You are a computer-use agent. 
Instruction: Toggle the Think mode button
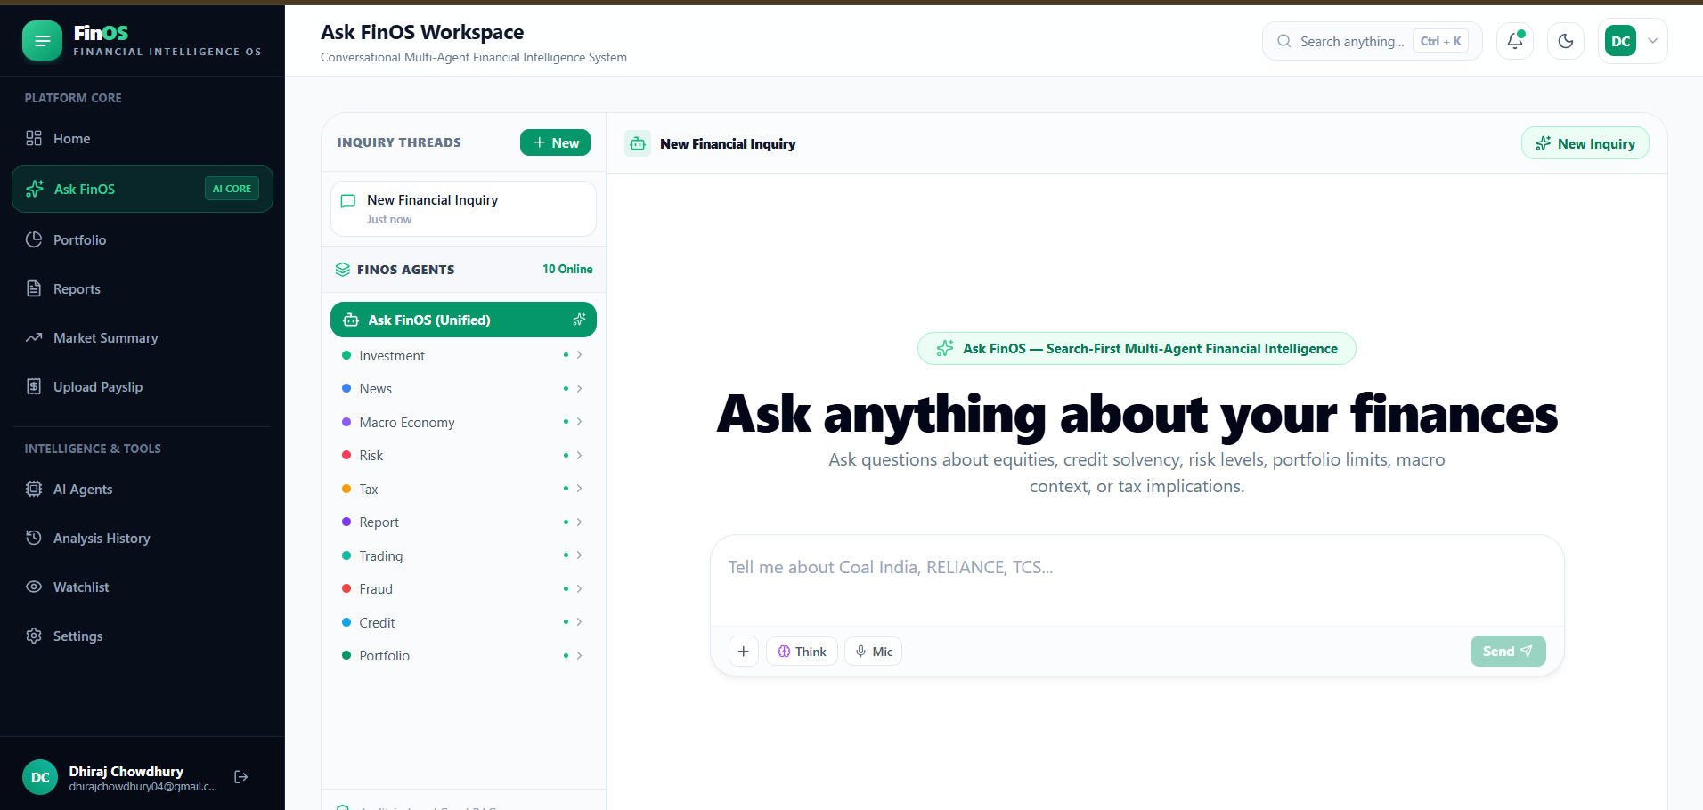[802, 652]
